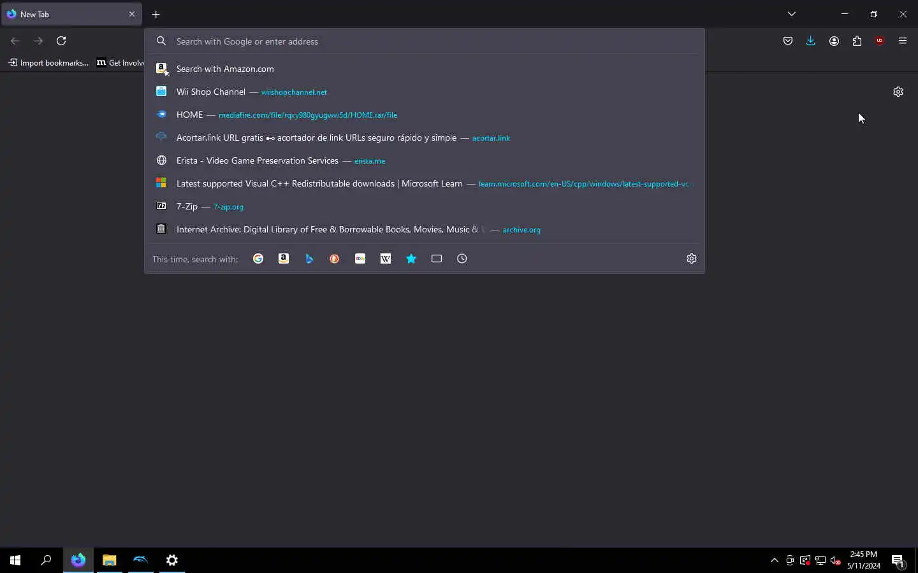Open File Explorer from taskbar
The height and width of the screenshot is (573, 918).
point(110,560)
